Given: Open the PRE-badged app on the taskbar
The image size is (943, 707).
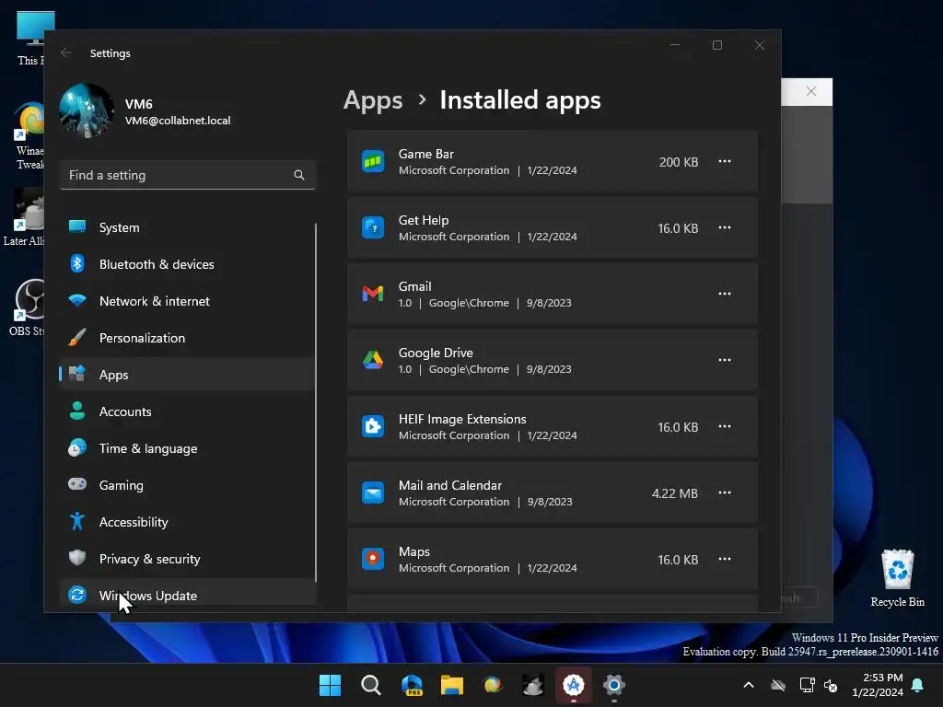Looking at the screenshot, I should (x=412, y=685).
